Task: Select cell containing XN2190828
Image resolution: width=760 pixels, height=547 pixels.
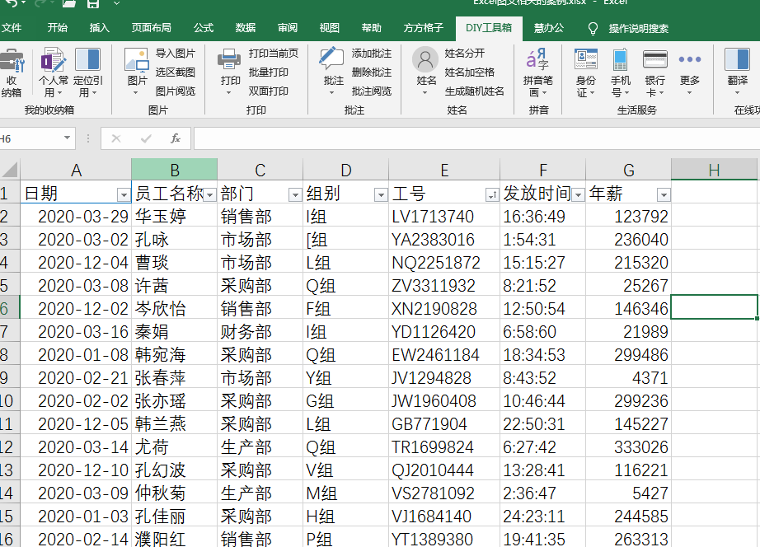Action: (x=444, y=309)
